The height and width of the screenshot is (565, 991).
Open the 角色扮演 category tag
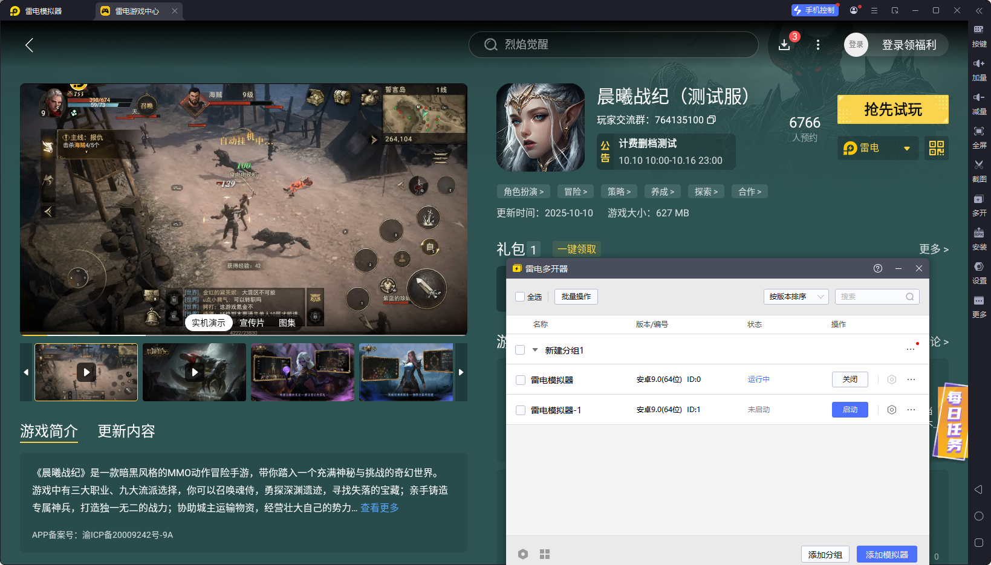coord(524,192)
